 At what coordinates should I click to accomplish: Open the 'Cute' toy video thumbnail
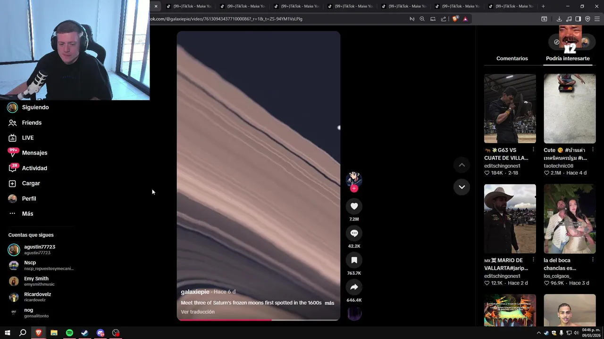[570, 108]
